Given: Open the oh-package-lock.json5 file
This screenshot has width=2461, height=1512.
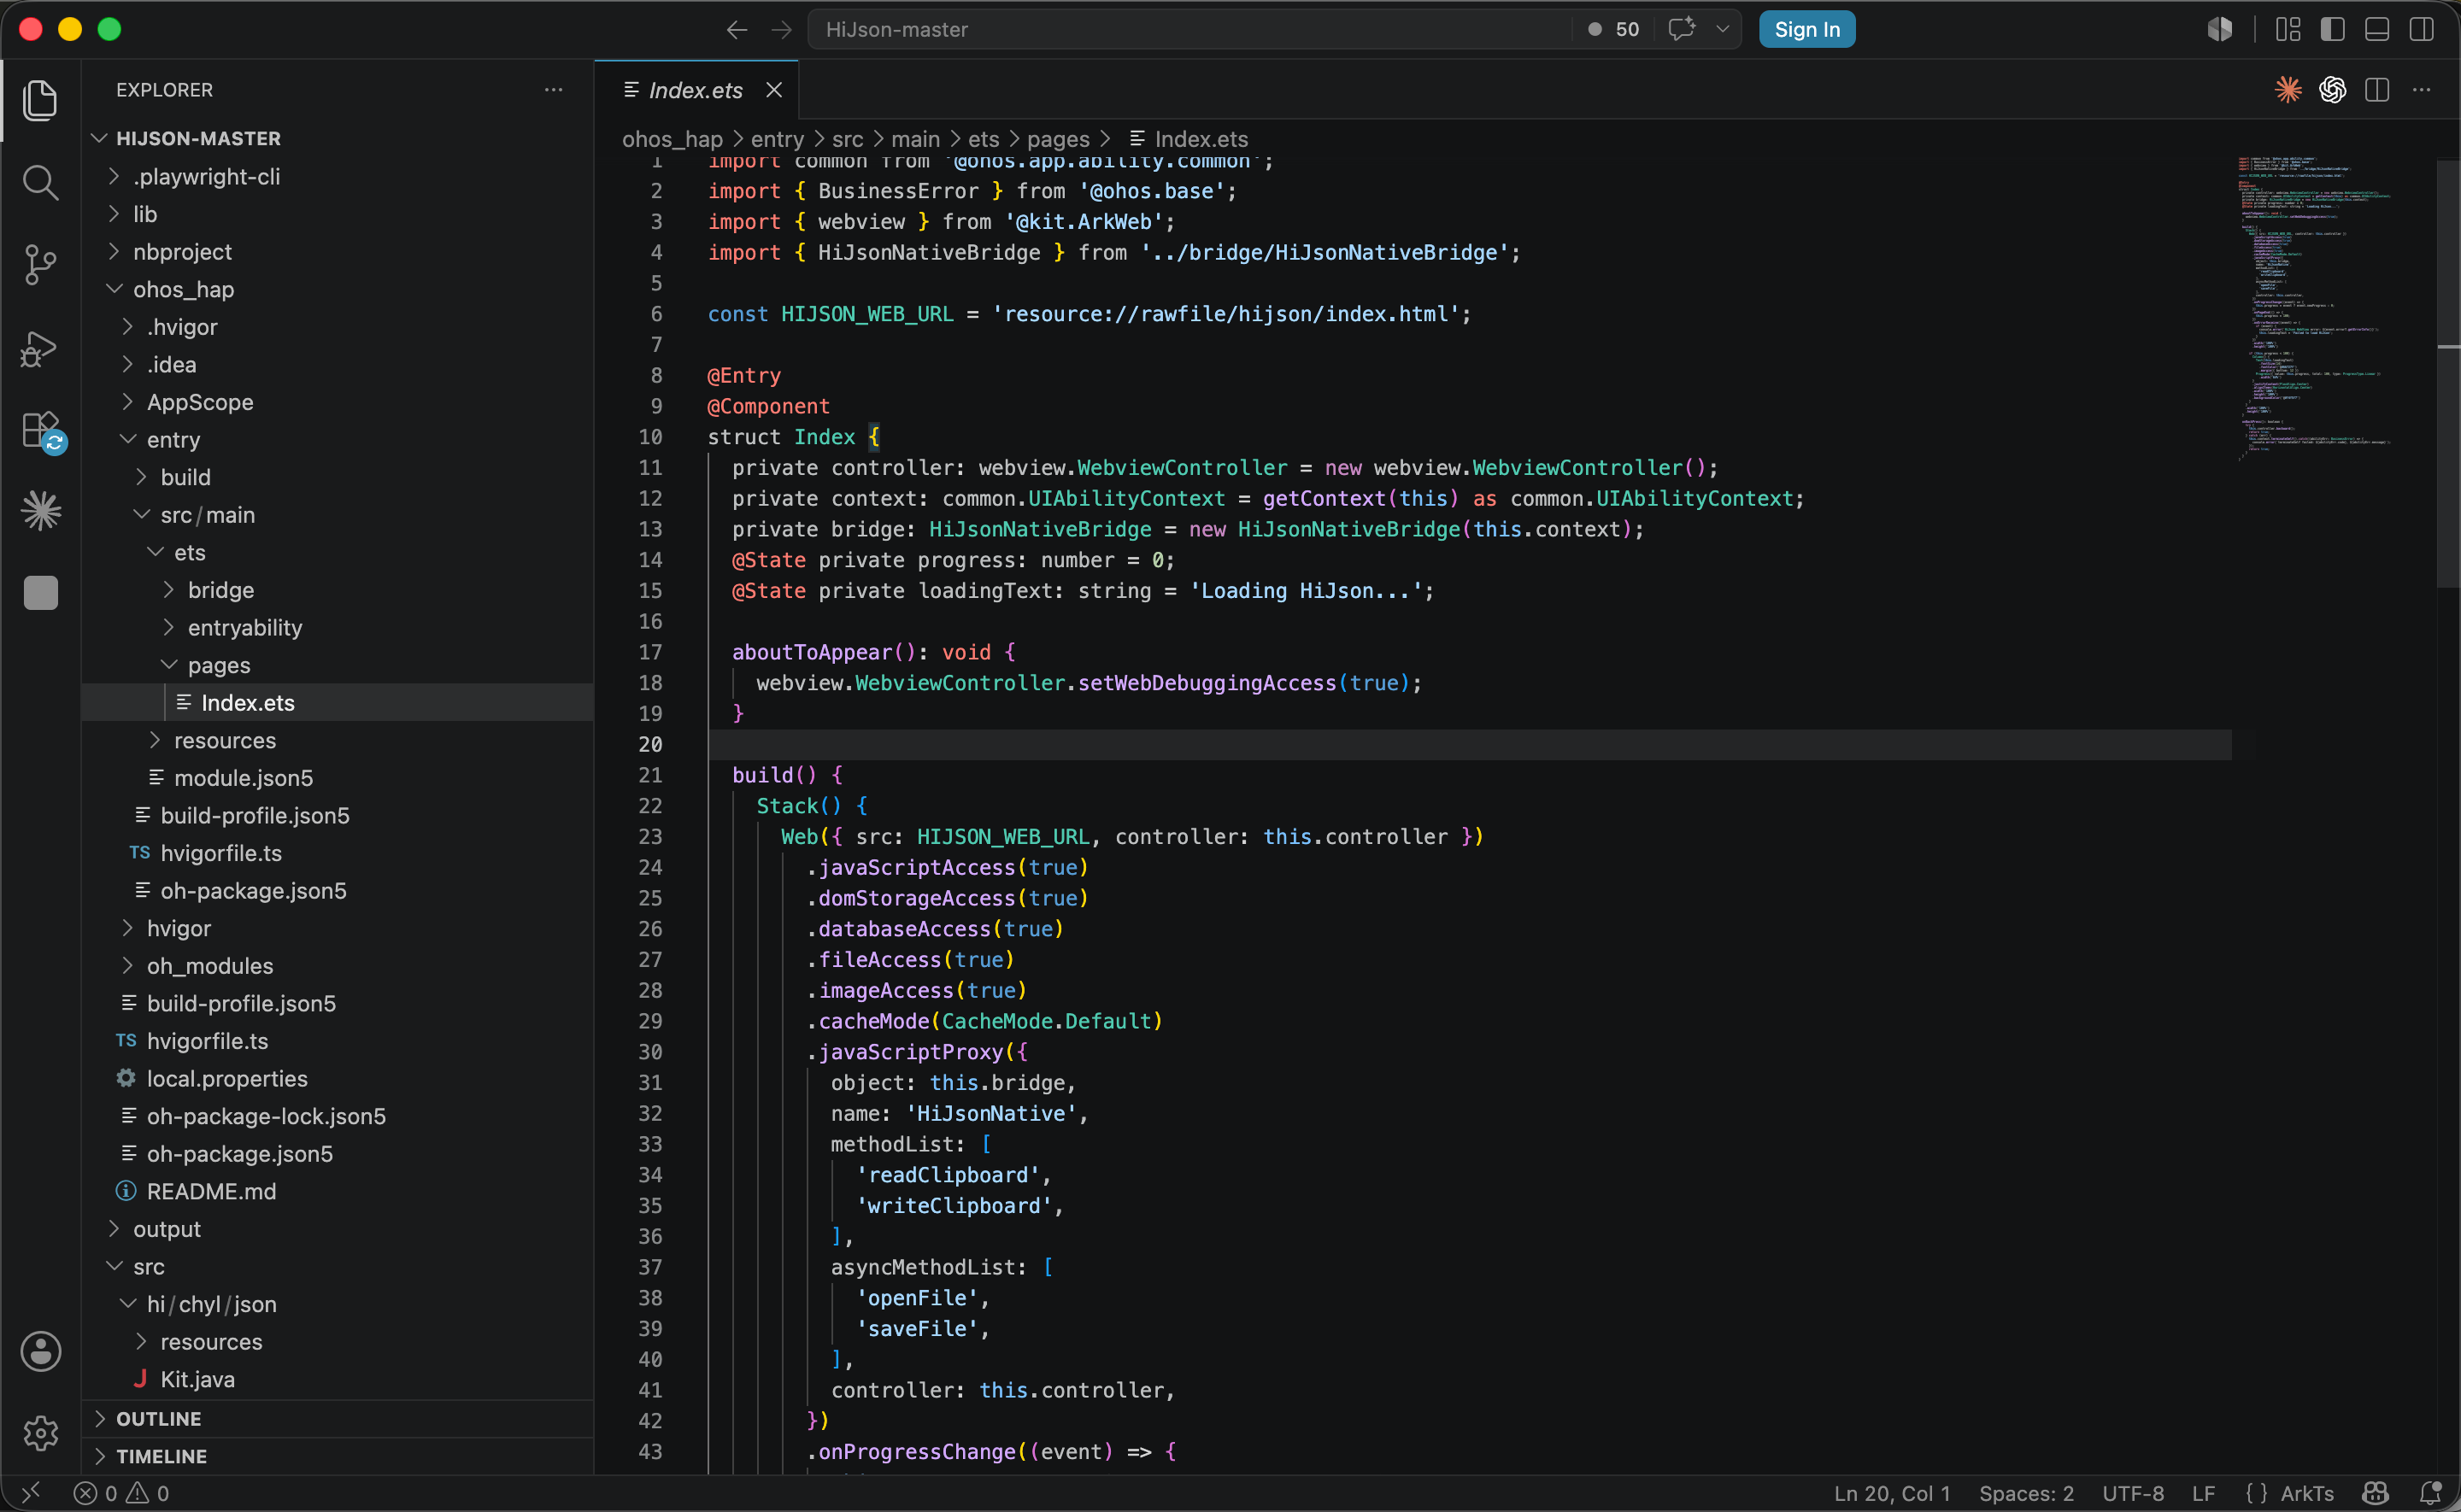Looking at the screenshot, I should (338, 1116).
